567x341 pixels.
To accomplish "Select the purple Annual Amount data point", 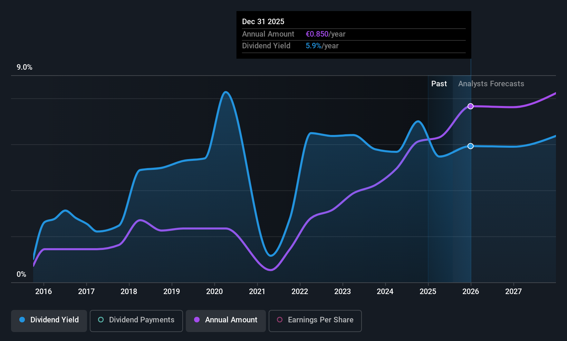I will [471, 106].
